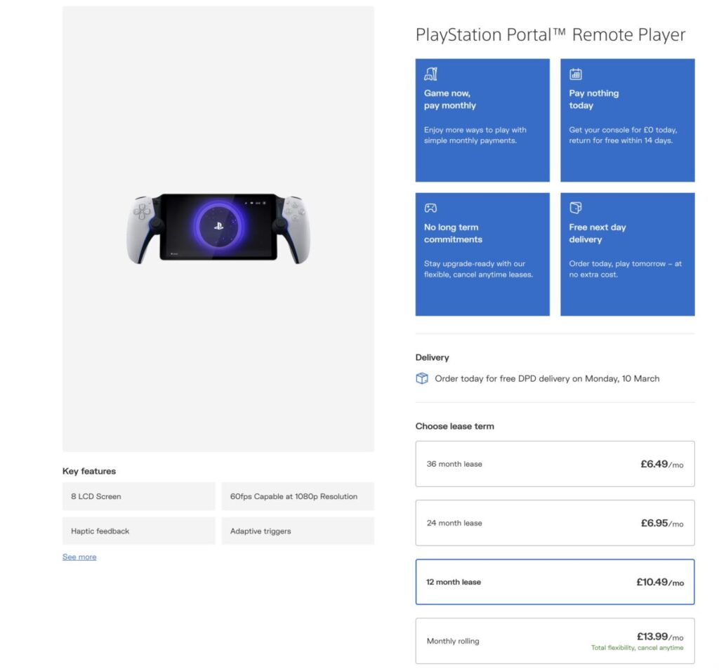Click the Delivery section heading
This screenshot has width=719, height=671.
[x=432, y=357]
